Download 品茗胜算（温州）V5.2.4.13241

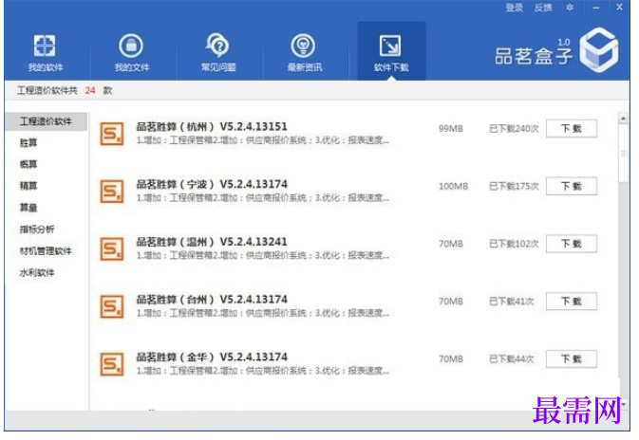[x=572, y=244]
